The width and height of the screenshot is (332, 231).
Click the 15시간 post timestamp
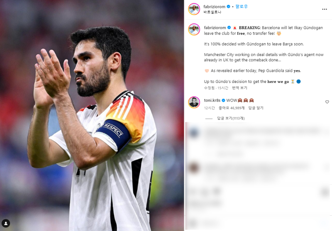point(223,88)
